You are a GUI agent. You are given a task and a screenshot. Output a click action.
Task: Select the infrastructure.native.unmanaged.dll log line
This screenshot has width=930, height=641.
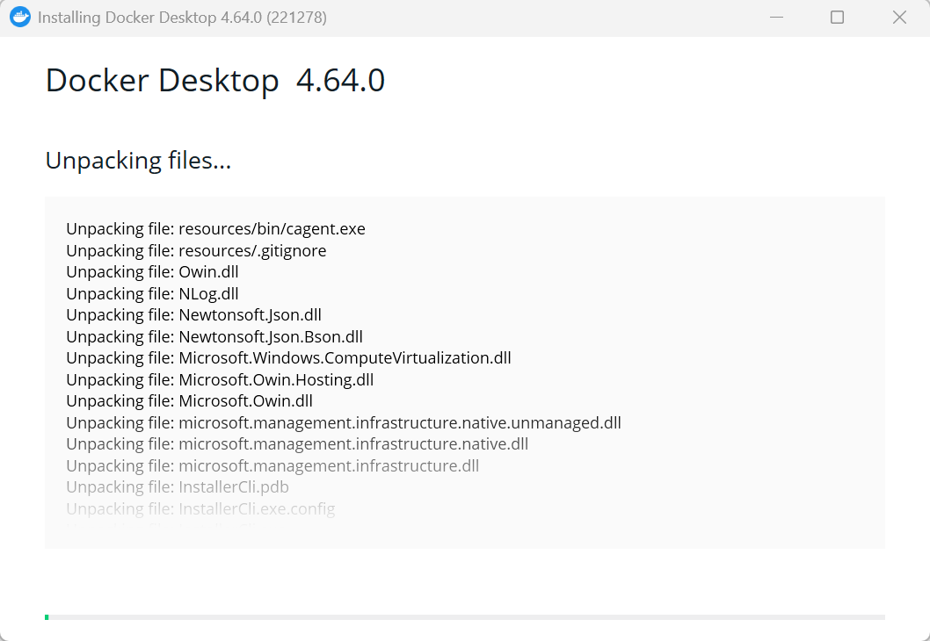pyautogui.click(x=344, y=423)
